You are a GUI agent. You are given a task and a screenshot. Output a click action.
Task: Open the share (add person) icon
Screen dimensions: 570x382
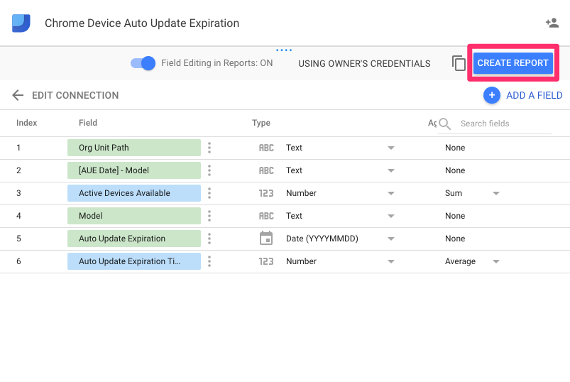point(552,23)
